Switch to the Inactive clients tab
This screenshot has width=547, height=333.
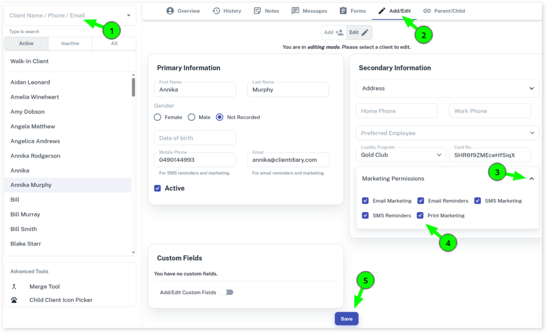[70, 44]
